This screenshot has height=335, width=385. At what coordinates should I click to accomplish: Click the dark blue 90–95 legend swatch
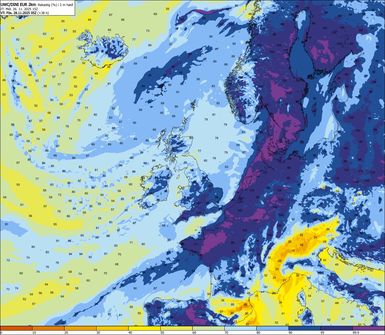pyautogui.click(x=304, y=328)
